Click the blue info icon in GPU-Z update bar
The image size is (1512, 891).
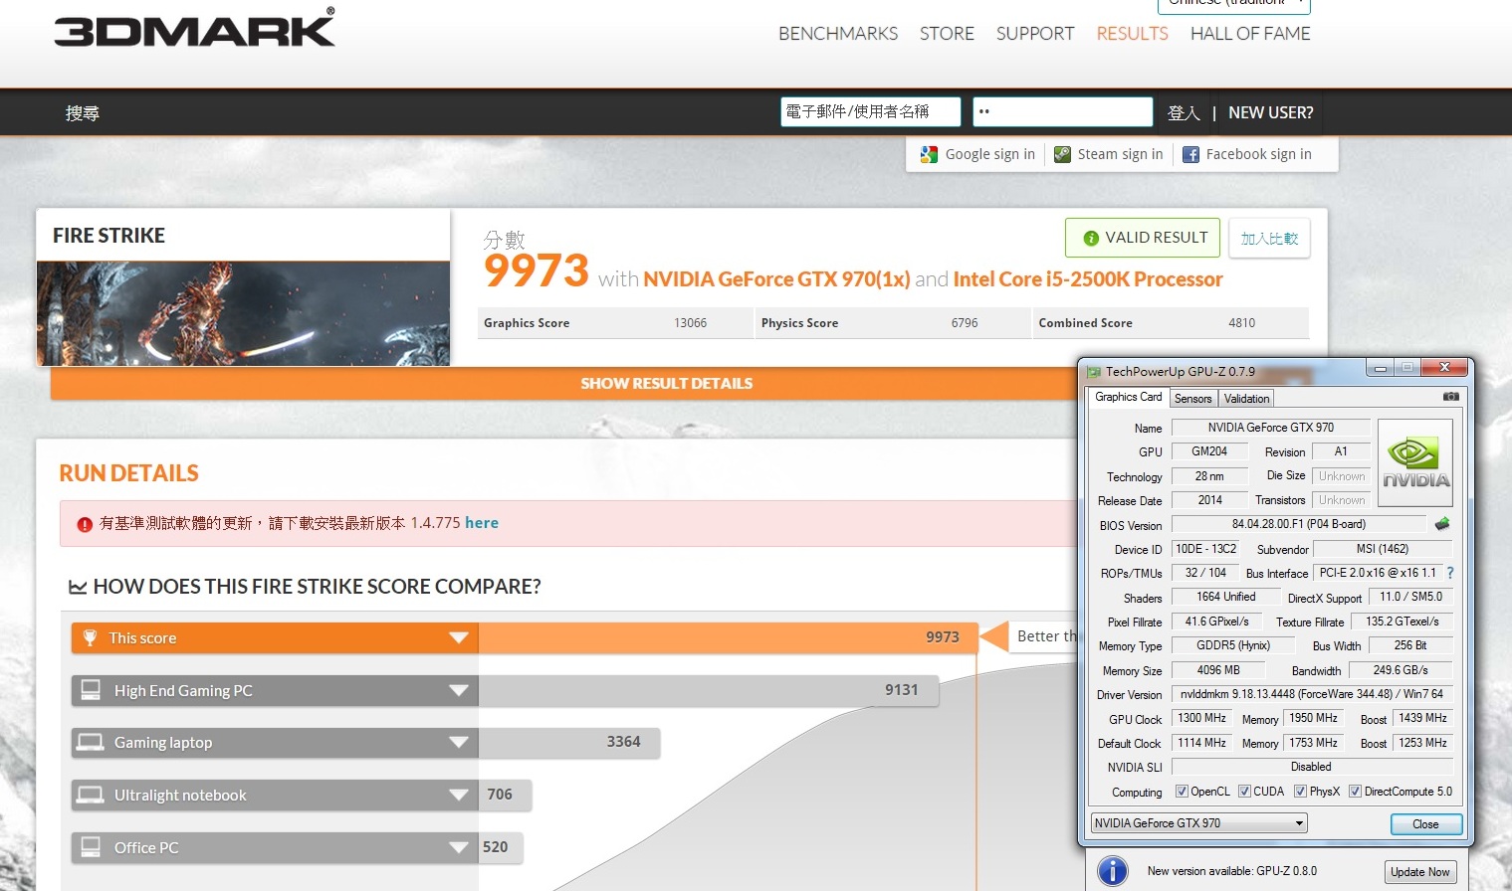tap(1112, 871)
